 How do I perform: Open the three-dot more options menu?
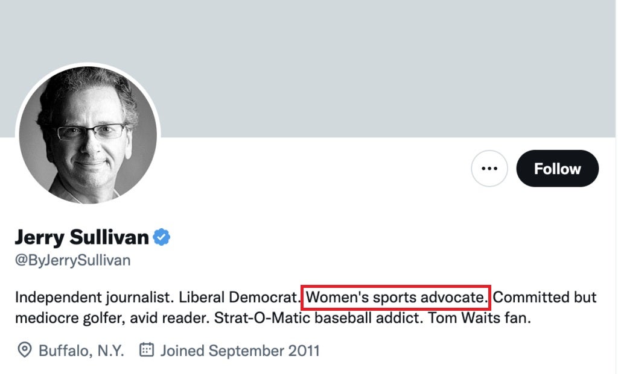tap(489, 169)
